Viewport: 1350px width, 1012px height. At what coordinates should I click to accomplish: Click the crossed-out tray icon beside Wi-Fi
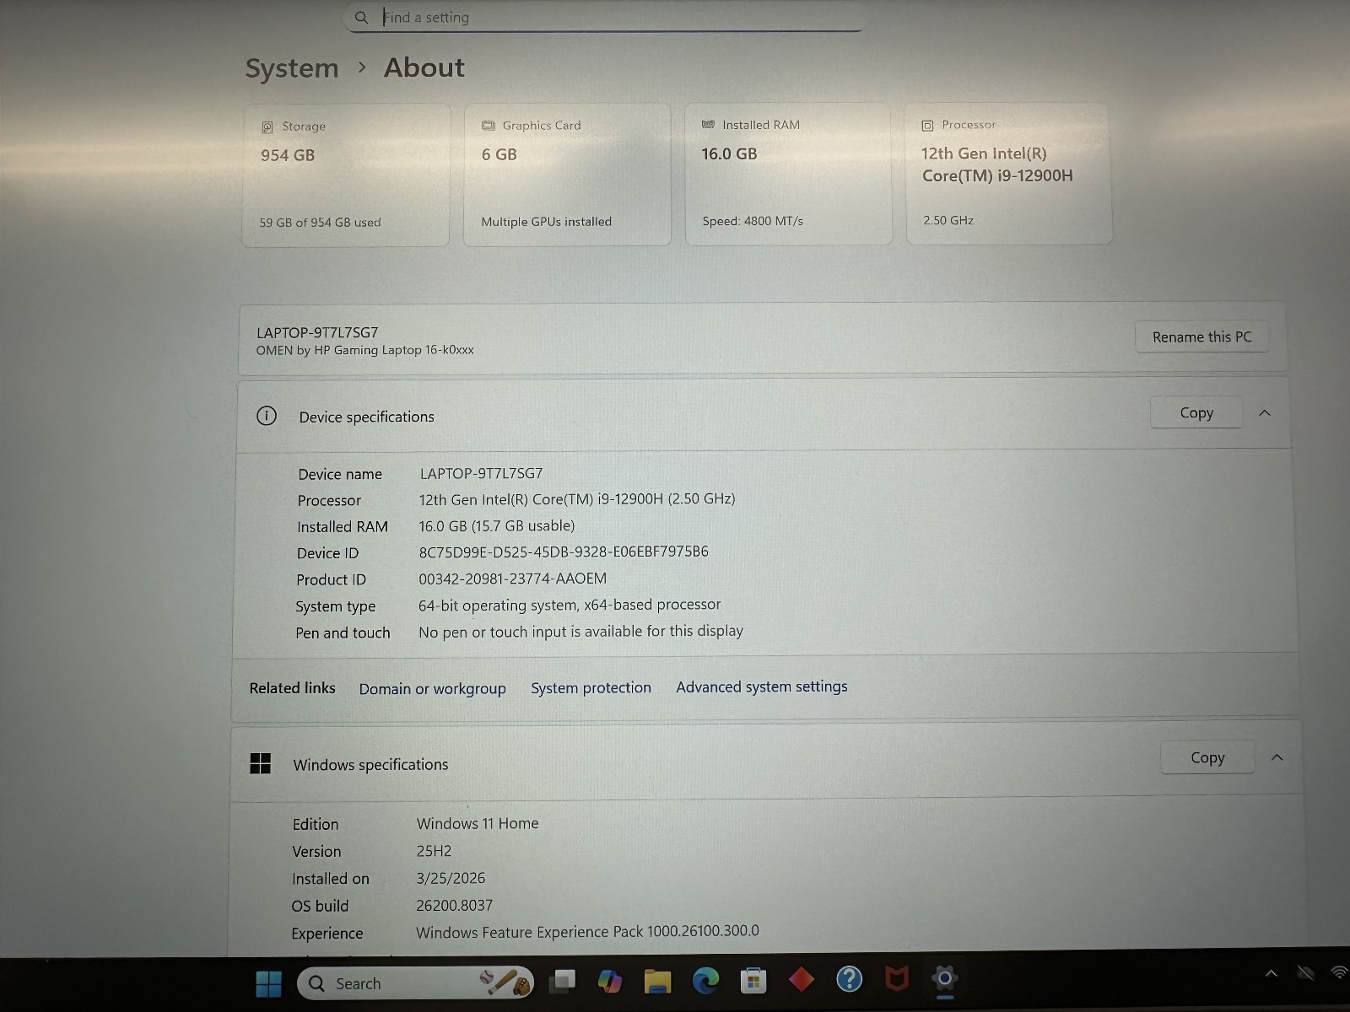click(1305, 973)
